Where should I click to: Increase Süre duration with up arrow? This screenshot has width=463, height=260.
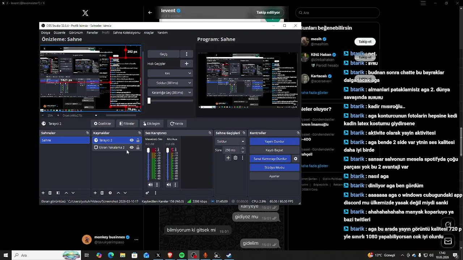[x=243, y=148]
